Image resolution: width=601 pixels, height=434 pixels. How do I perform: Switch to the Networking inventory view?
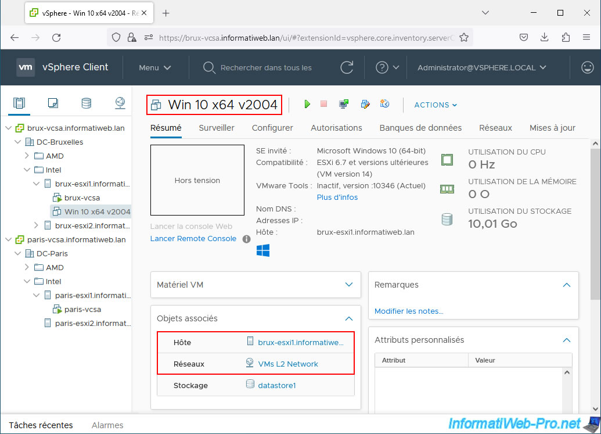[x=120, y=103]
